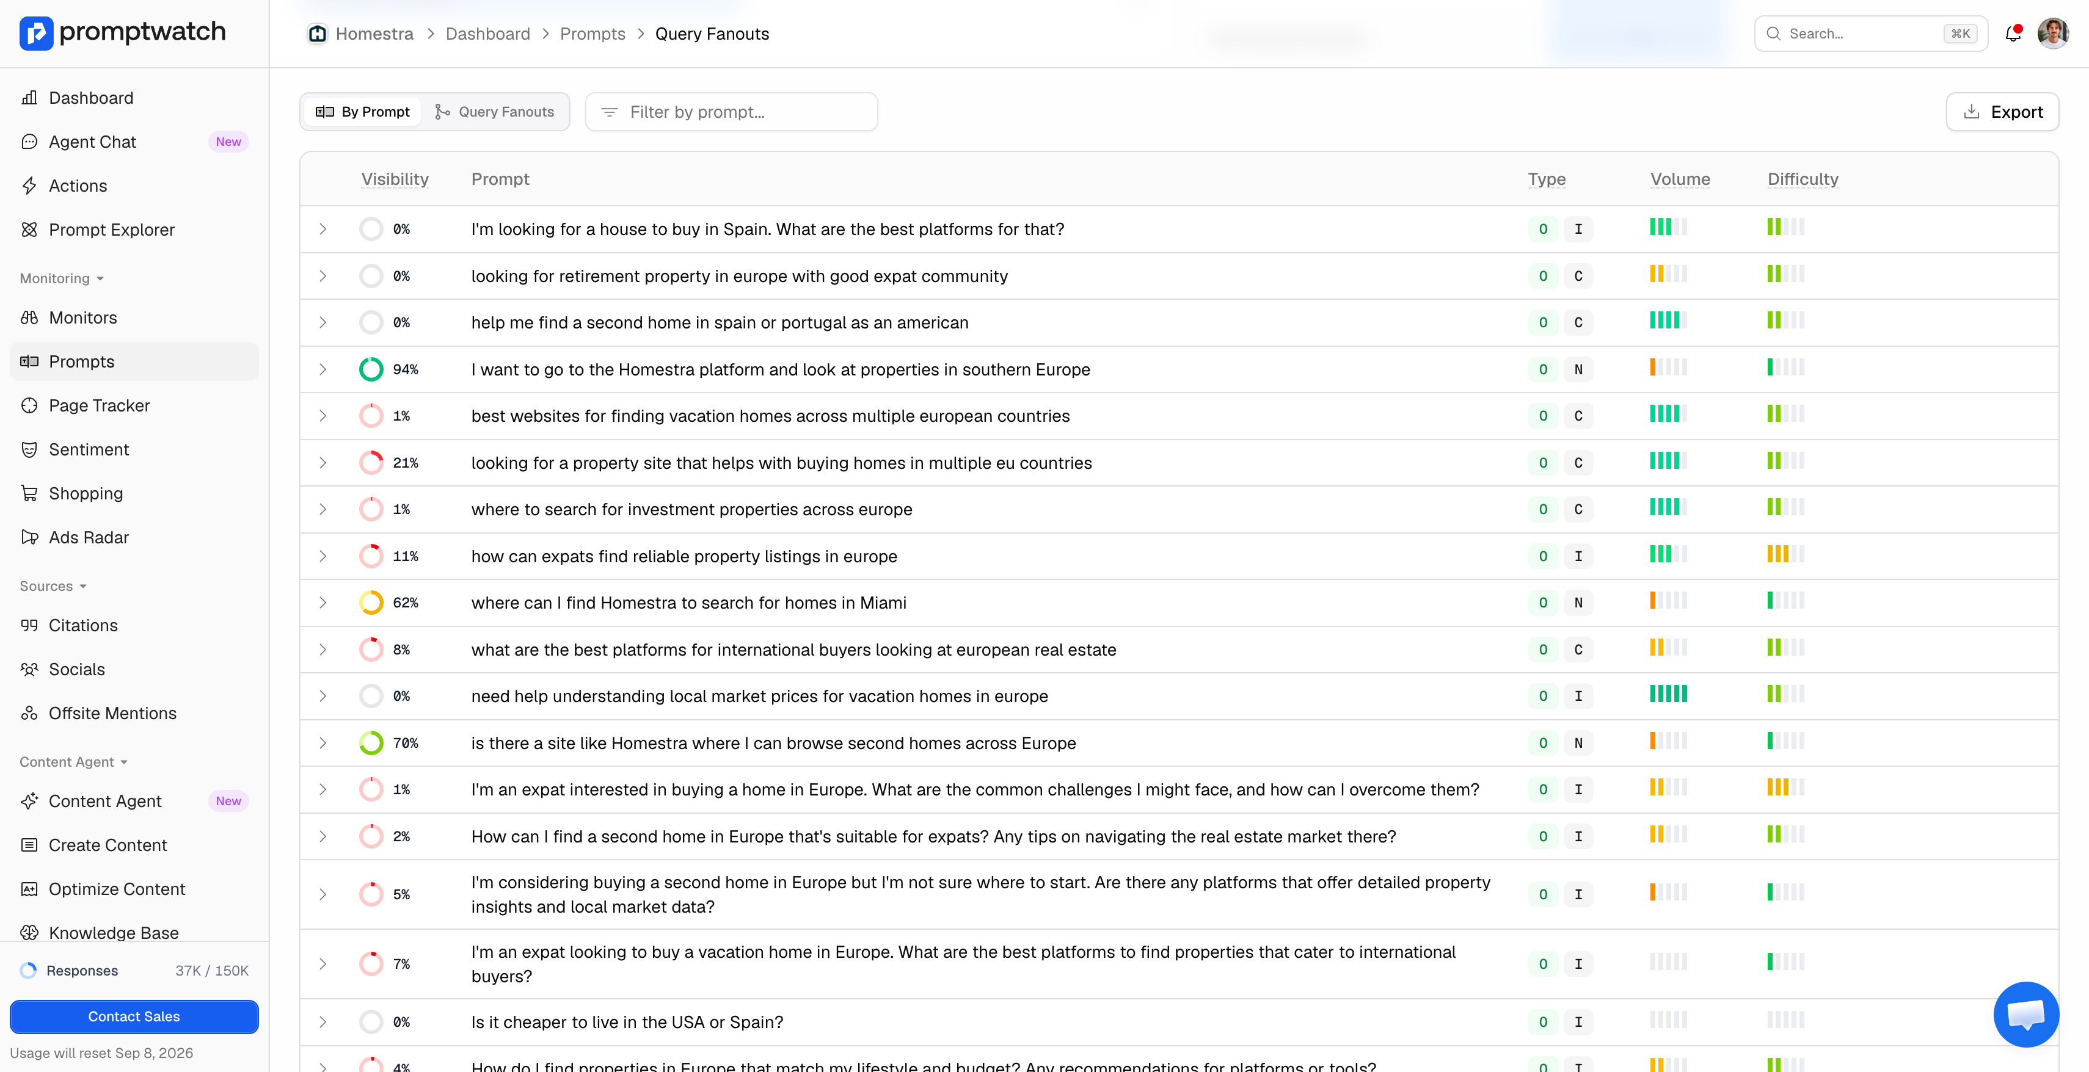Go to Prompts in the breadcrumb
This screenshot has width=2089, height=1072.
pyautogui.click(x=593, y=34)
